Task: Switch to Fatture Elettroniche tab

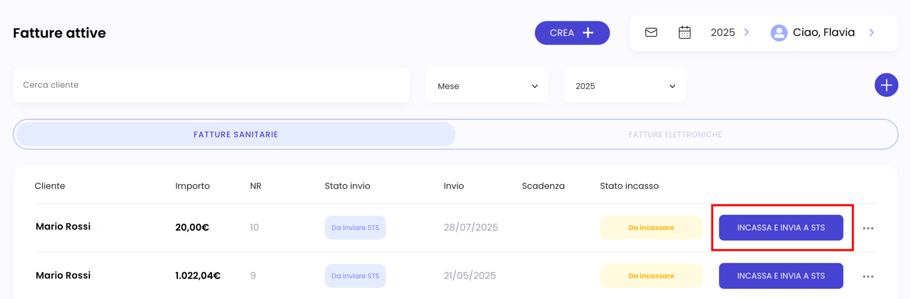Action: pyautogui.click(x=675, y=135)
